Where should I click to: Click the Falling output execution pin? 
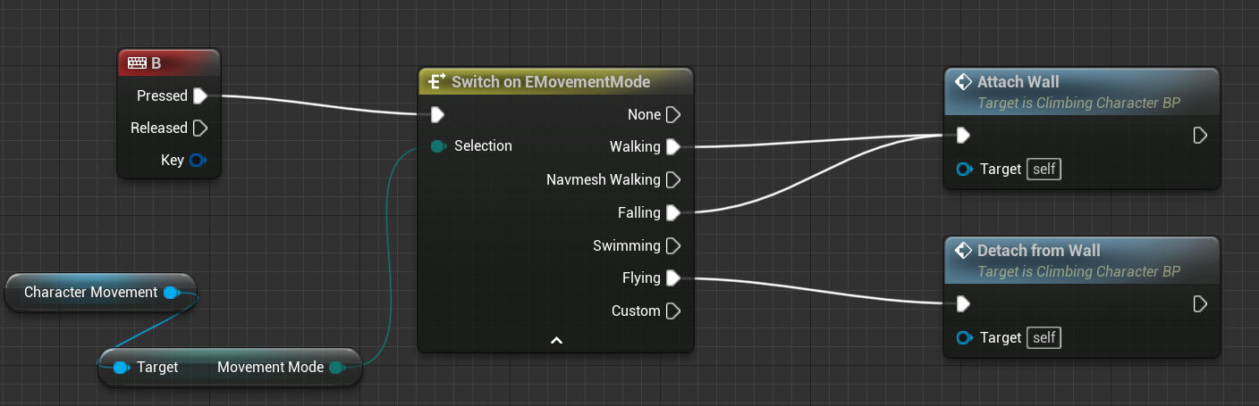pyautogui.click(x=673, y=212)
